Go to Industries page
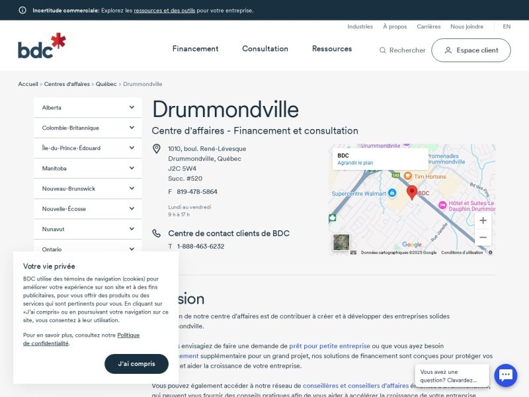Screen dimensions: 529x397 pyautogui.click(x=360, y=26)
